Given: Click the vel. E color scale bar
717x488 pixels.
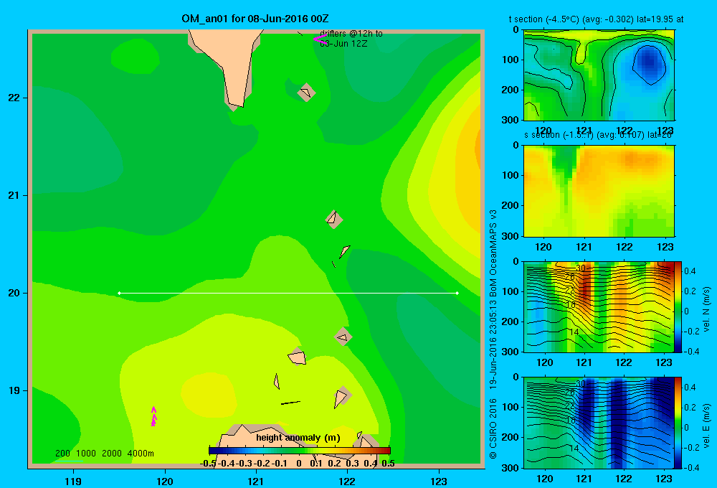Looking at the screenshot, I should pos(678,423).
